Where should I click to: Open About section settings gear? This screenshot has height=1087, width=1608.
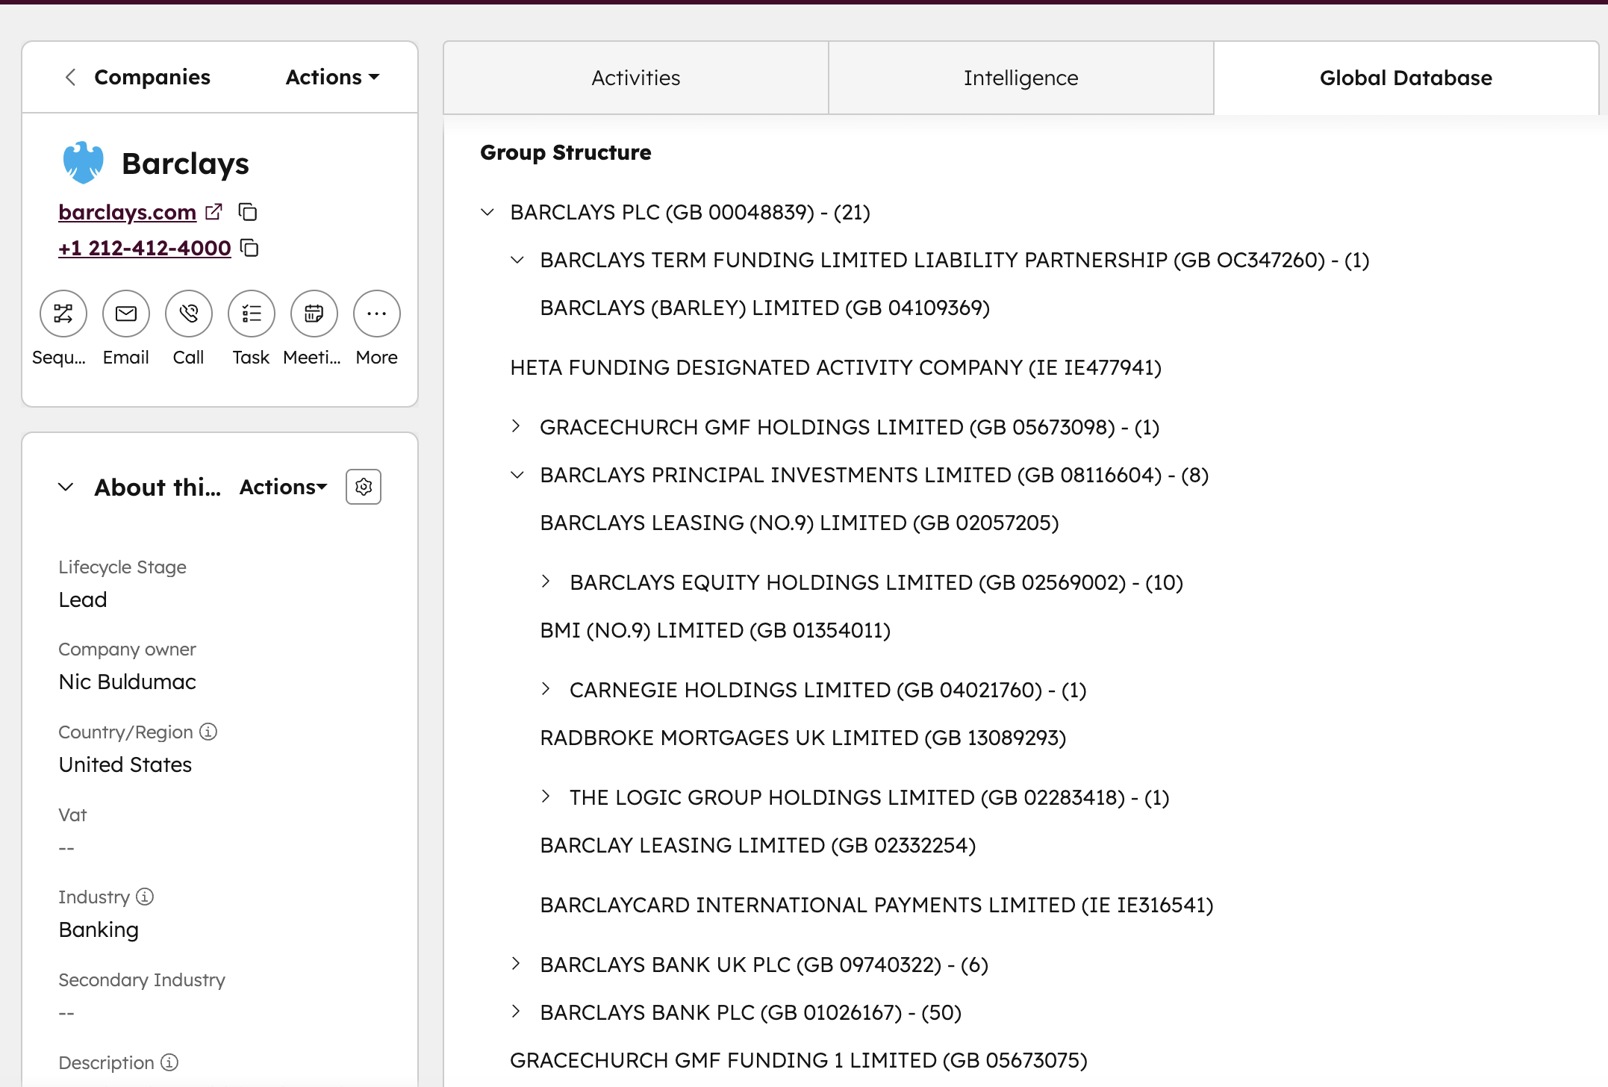click(364, 487)
